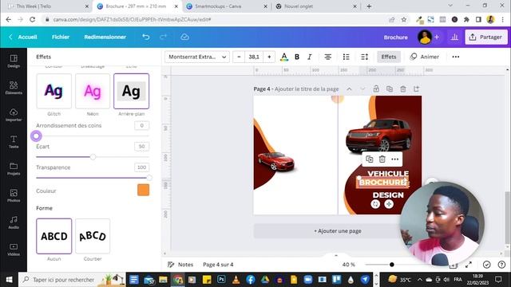Image resolution: width=511 pixels, height=287 pixels.
Task: Duplicate page 4
Action: (390, 88)
